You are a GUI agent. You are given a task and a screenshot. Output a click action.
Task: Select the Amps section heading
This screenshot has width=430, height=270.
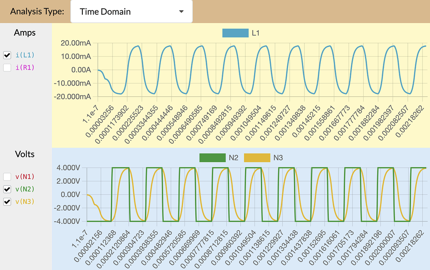25,33
